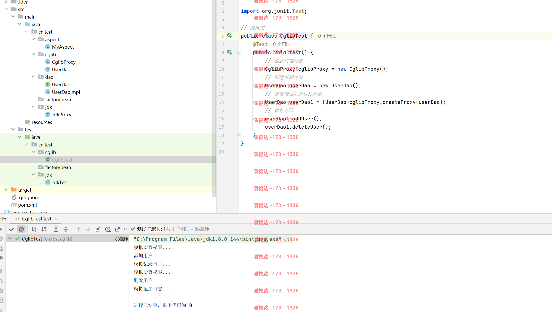Click line number 12 in gutter
Viewport: 552px width, 312px height.
(221, 86)
